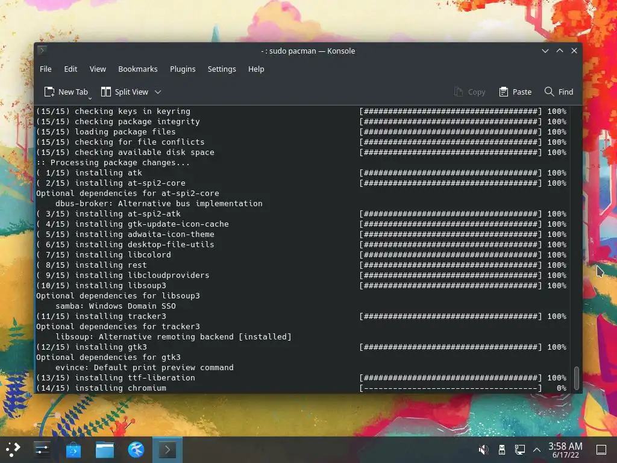
Task: Open the application launcher in taskbar
Action: click(x=13, y=449)
